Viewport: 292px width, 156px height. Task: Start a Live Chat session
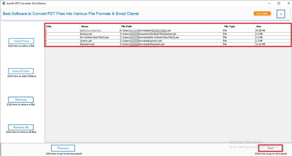(x=262, y=13)
